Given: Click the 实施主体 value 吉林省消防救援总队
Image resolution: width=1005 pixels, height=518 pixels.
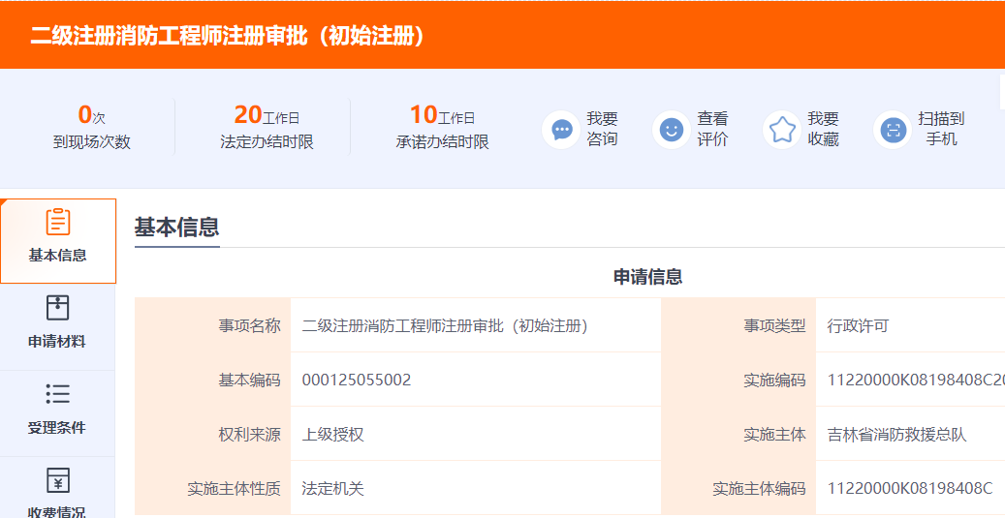Looking at the screenshot, I should tap(896, 434).
